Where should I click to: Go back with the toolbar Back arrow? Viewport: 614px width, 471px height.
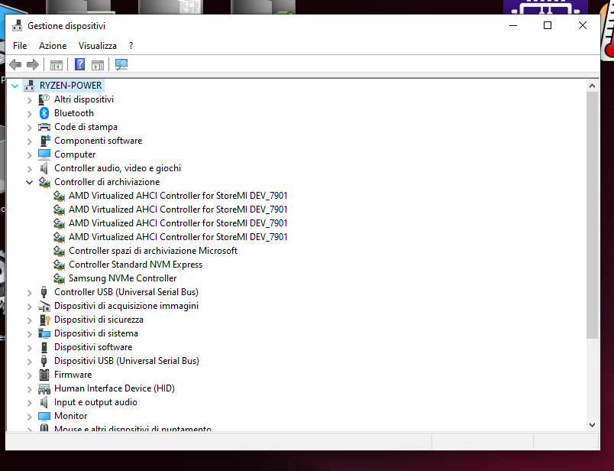click(15, 64)
